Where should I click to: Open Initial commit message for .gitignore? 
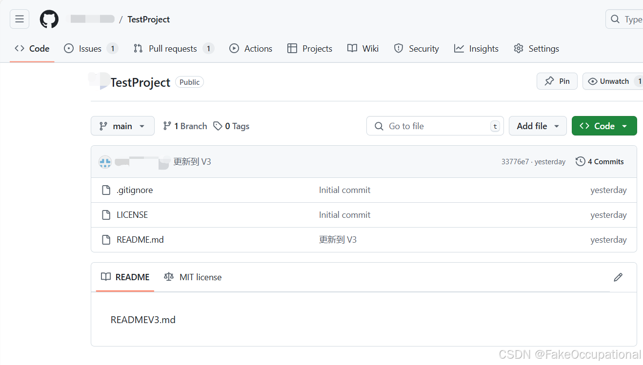tap(344, 190)
